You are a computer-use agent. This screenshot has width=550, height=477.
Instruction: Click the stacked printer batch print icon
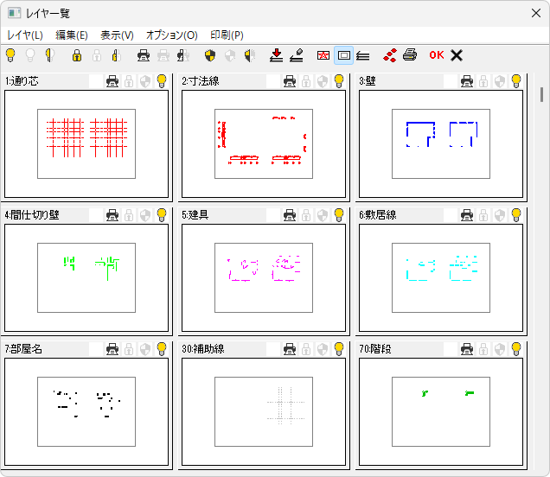coord(410,55)
